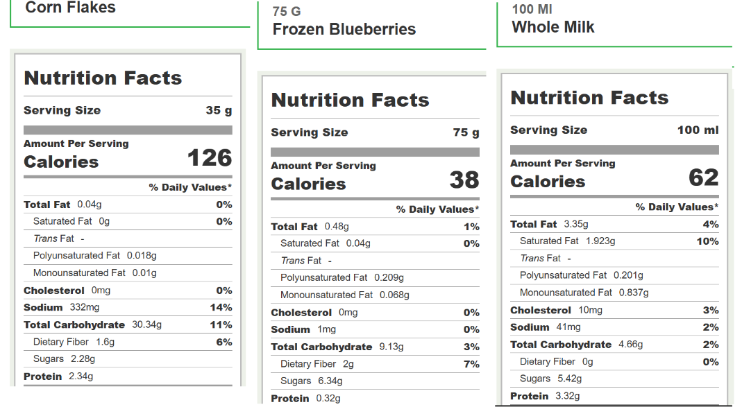Select Protein 2.34g in Corn Flakes

click(58, 376)
